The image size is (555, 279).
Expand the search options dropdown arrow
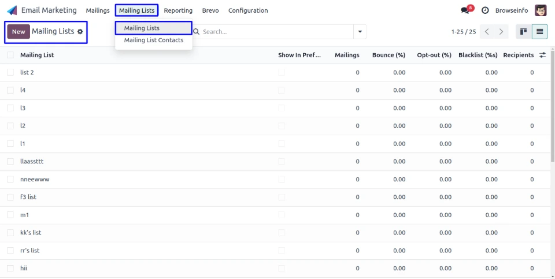point(361,32)
